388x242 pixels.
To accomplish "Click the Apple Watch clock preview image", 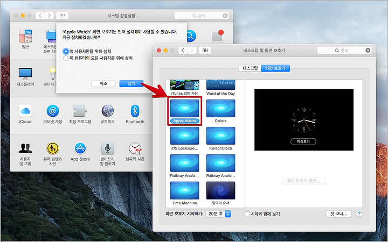I will [x=303, y=120].
